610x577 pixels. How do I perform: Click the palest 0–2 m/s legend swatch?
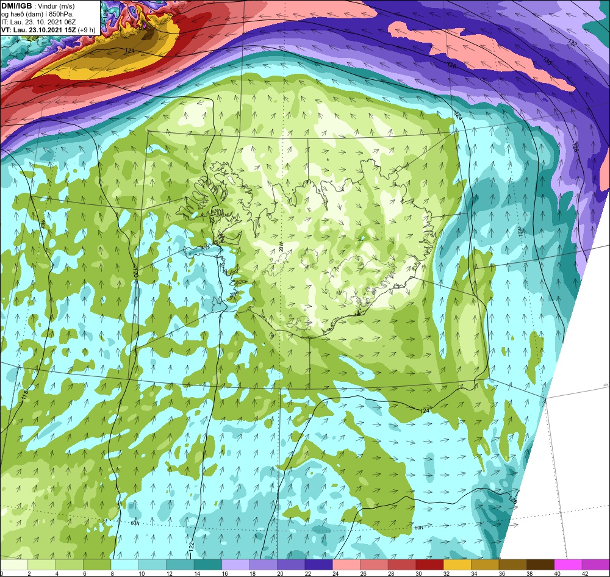pos(14,564)
